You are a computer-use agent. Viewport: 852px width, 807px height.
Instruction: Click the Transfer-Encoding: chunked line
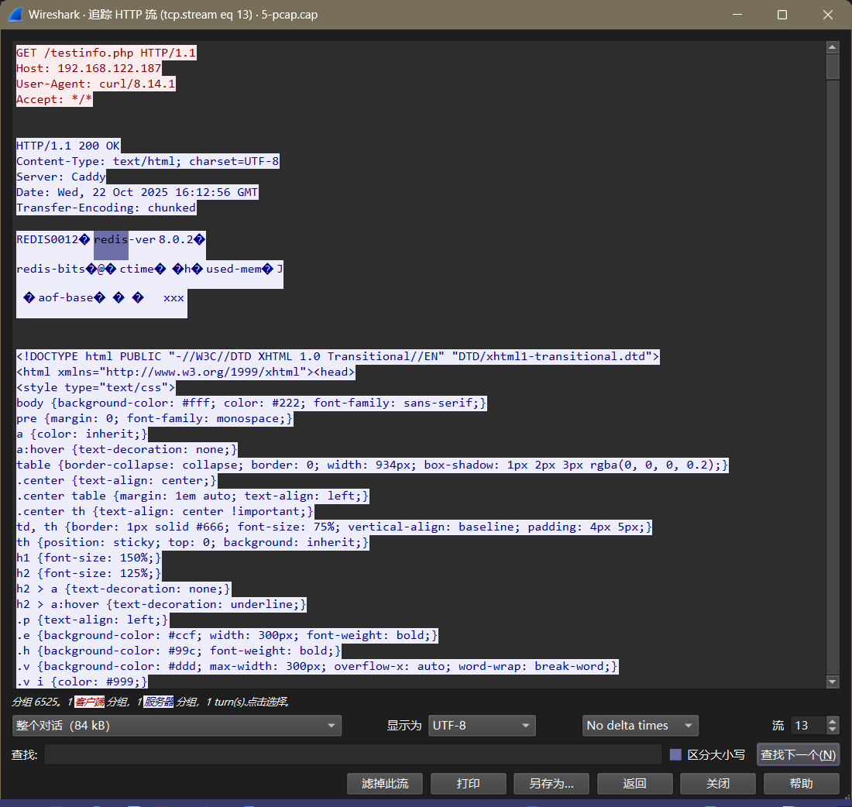106,208
